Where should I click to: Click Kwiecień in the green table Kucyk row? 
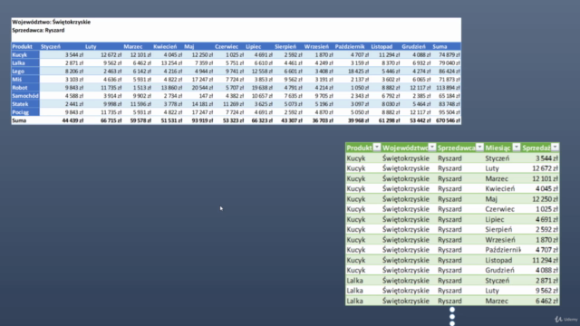tap(499, 188)
